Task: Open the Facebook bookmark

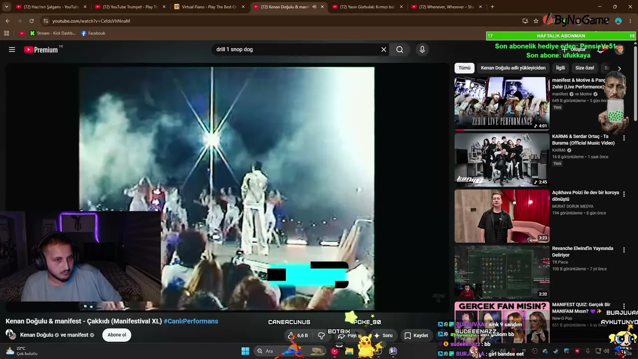Action: click(x=93, y=33)
